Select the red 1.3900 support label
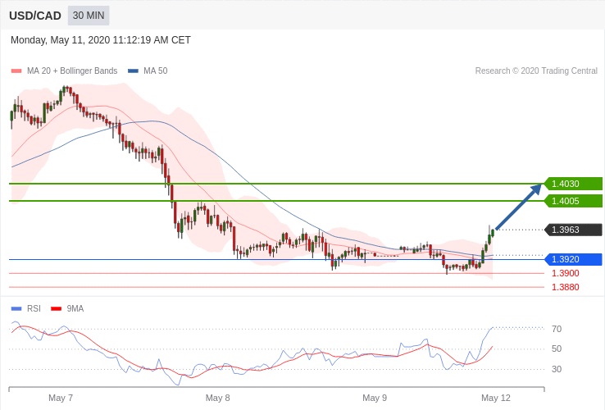Image resolution: width=605 pixels, height=410 pixels. (565, 273)
